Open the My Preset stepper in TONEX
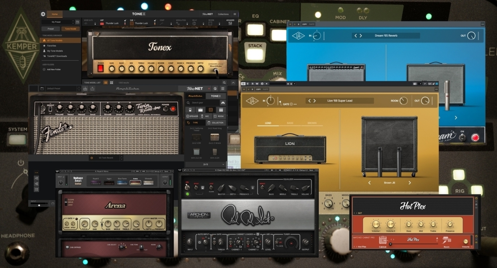The width and height of the screenshot is (497, 268). click(73, 22)
